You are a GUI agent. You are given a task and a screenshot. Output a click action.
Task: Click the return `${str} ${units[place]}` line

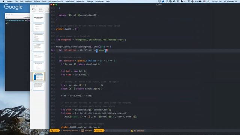[79, 15]
